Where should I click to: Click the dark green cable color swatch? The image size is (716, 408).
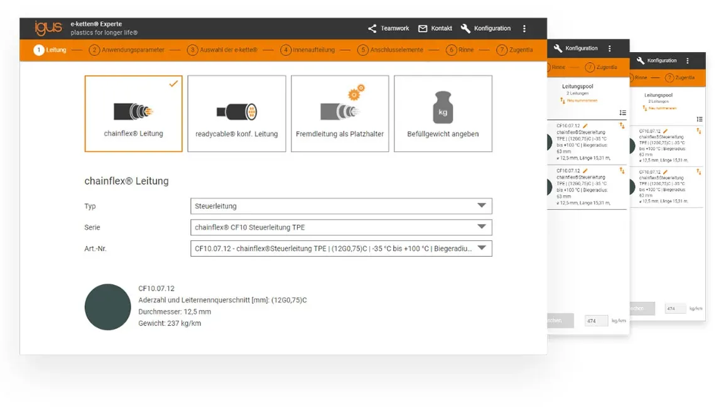(x=107, y=307)
